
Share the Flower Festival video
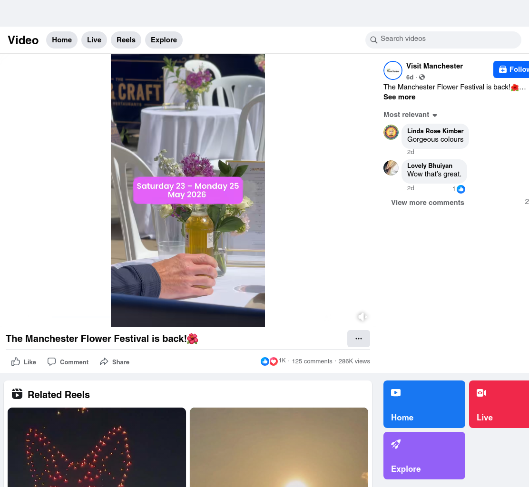[x=114, y=362]
